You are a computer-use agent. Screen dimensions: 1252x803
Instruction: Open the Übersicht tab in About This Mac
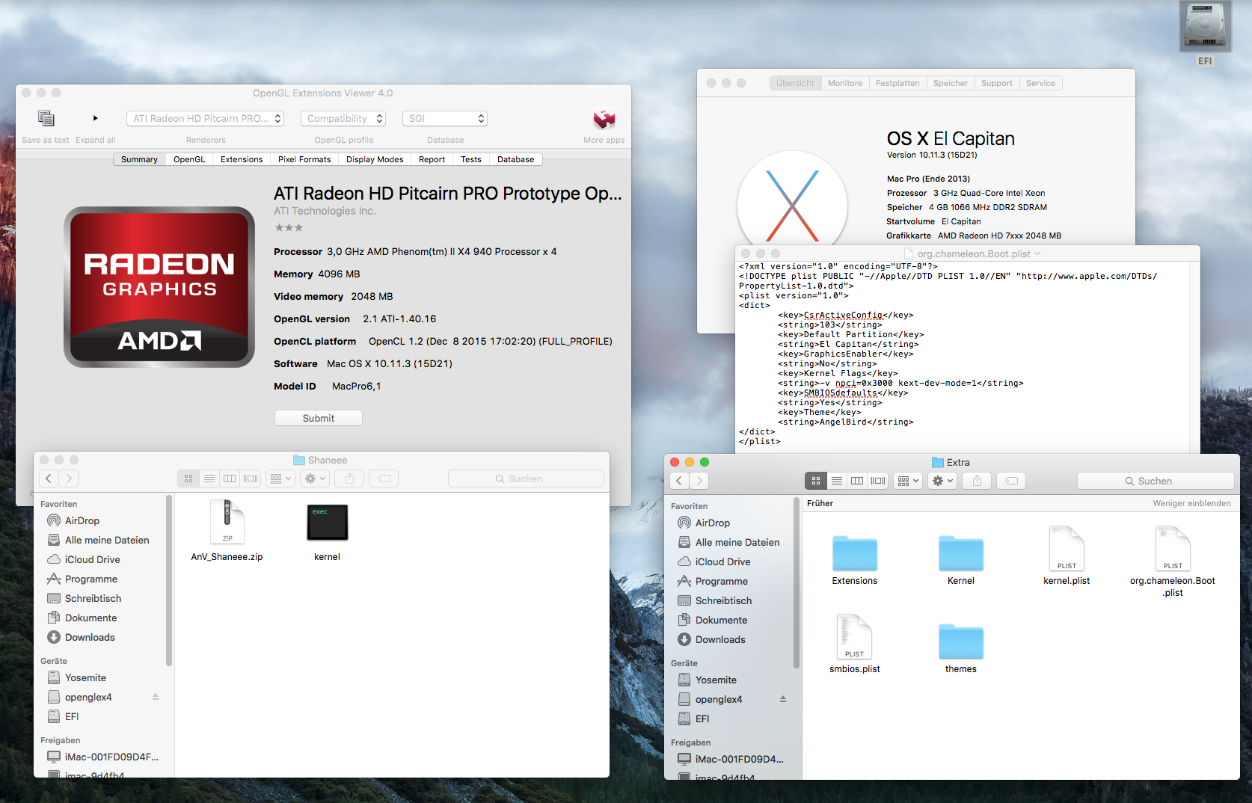click(x=795, y=83)
